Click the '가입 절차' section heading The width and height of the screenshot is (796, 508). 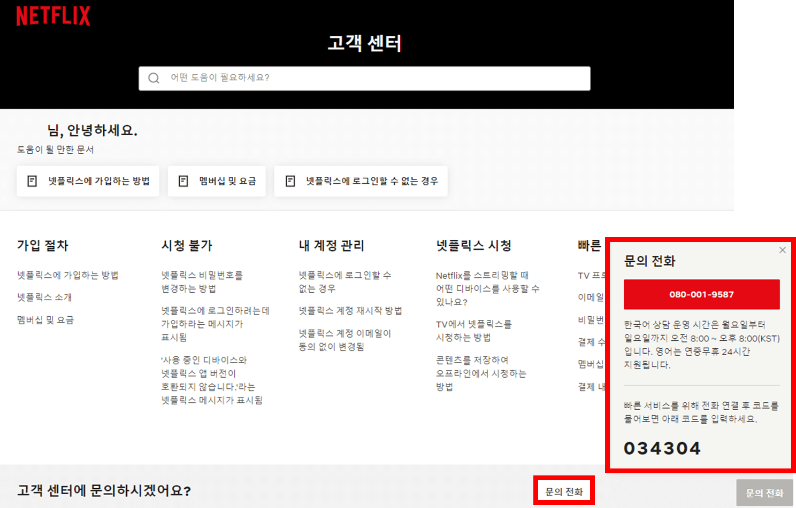(43, 246)
